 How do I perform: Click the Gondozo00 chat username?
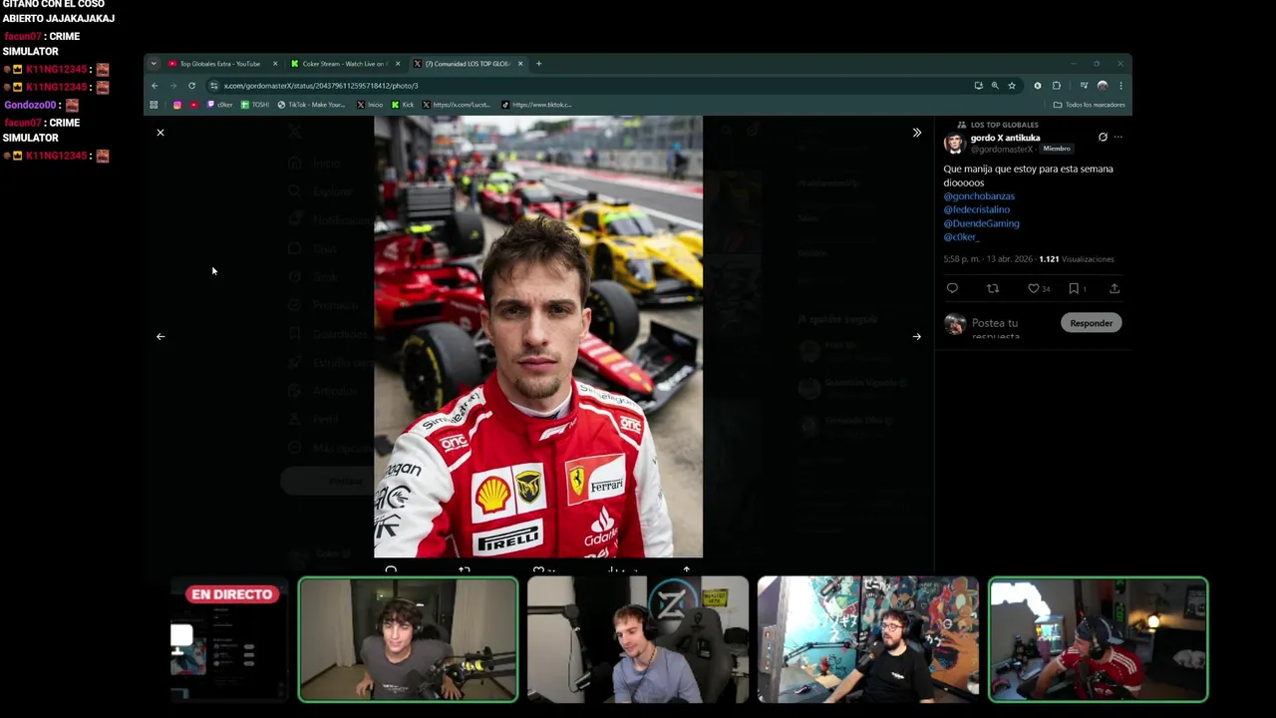point(30,105)
